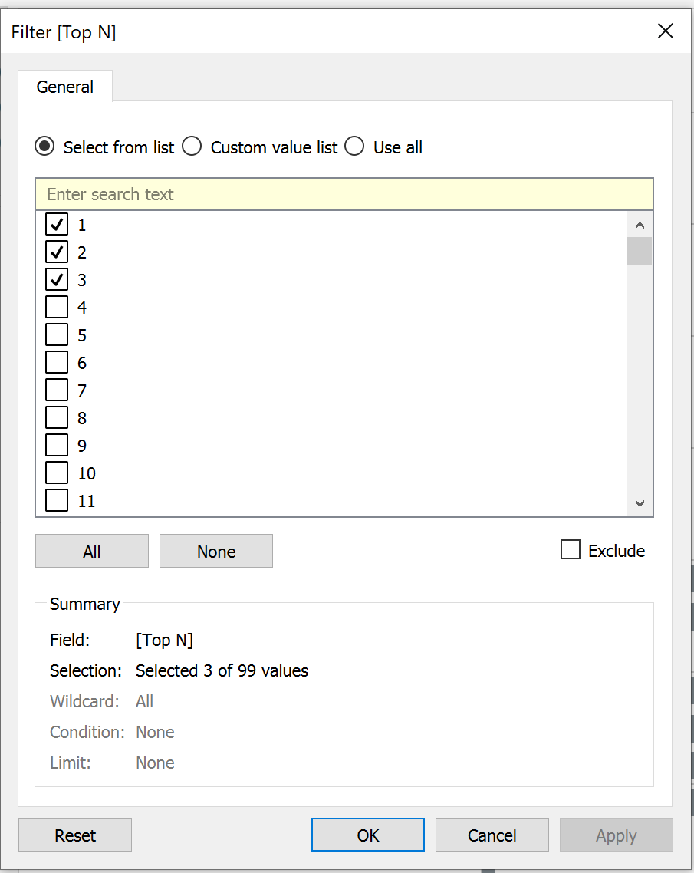Select the 'Select from list' radio option
The width and height of the screenshot is (694, 873).
click(45, 147)
